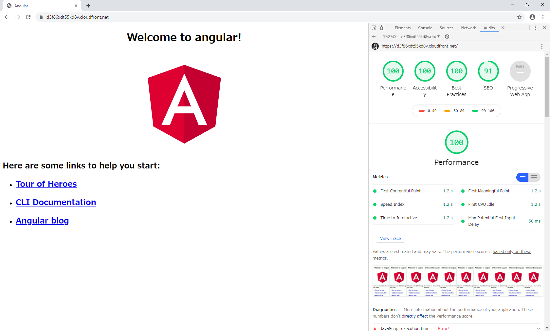Bookmark this page with the star icon

pyautogui.click(x=519, y=17)
